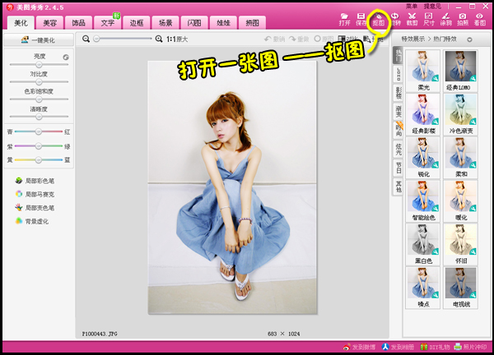Save the image using the 保存 icon
Viewport: 494px width, 355px height.
click(361, 19)
